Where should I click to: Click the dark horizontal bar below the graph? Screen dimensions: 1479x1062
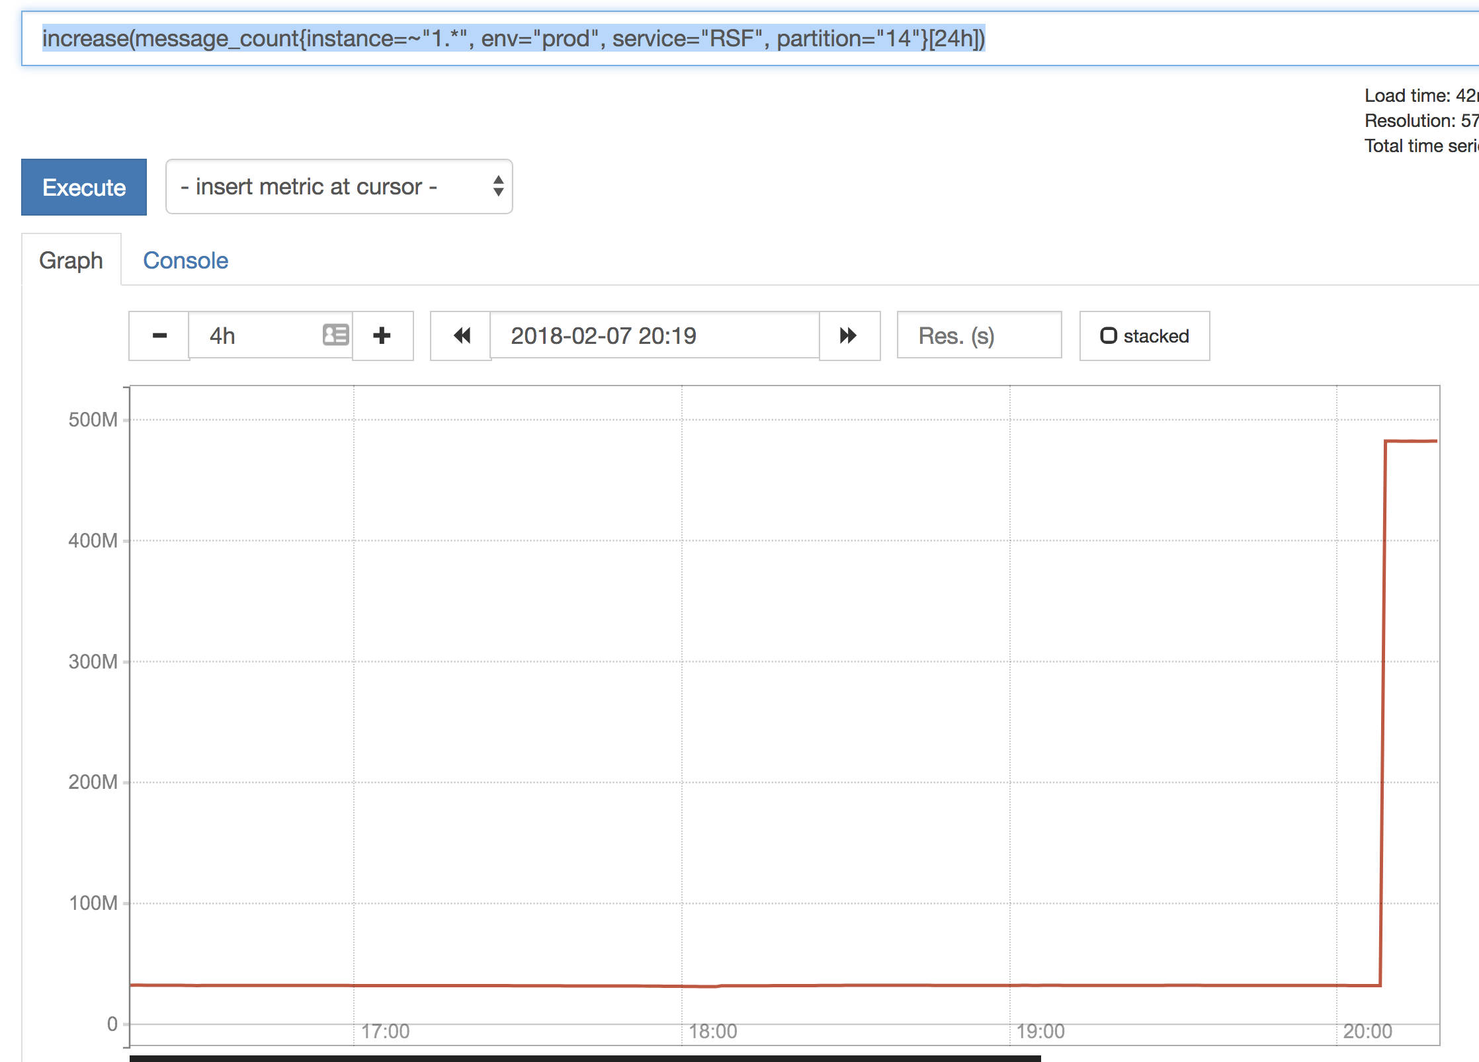point(585,1058)
